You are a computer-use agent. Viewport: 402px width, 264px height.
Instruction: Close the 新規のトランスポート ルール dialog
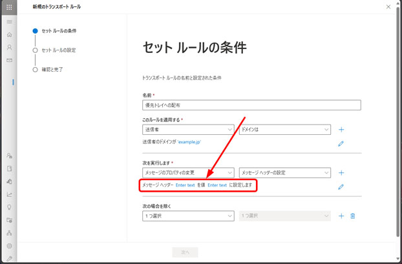click(388, 7)
